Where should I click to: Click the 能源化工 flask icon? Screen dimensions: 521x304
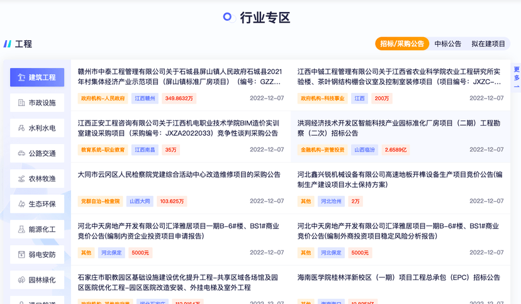click(x=21, y=229)
